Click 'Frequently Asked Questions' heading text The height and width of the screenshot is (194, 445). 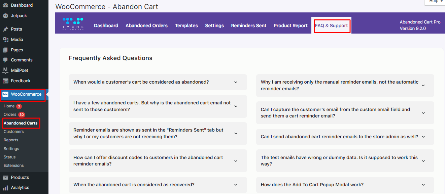click(111, 58)
